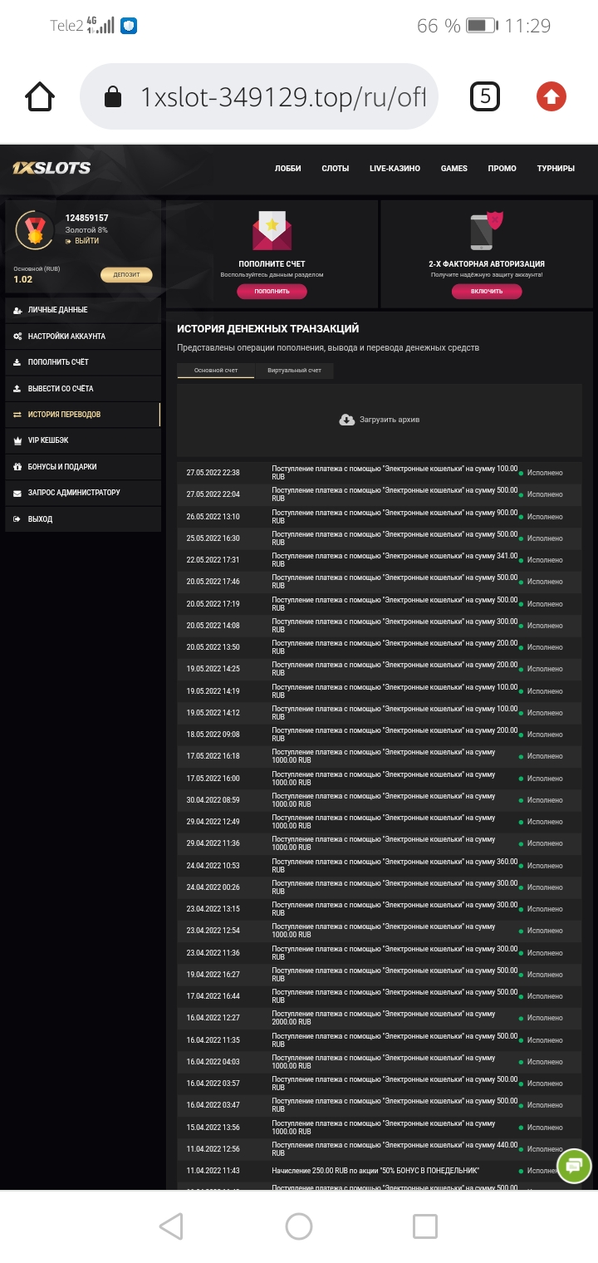
Task: Click the Бонусы и подарки gift icon
Action: pyautogui.click(x=18, y=466)
